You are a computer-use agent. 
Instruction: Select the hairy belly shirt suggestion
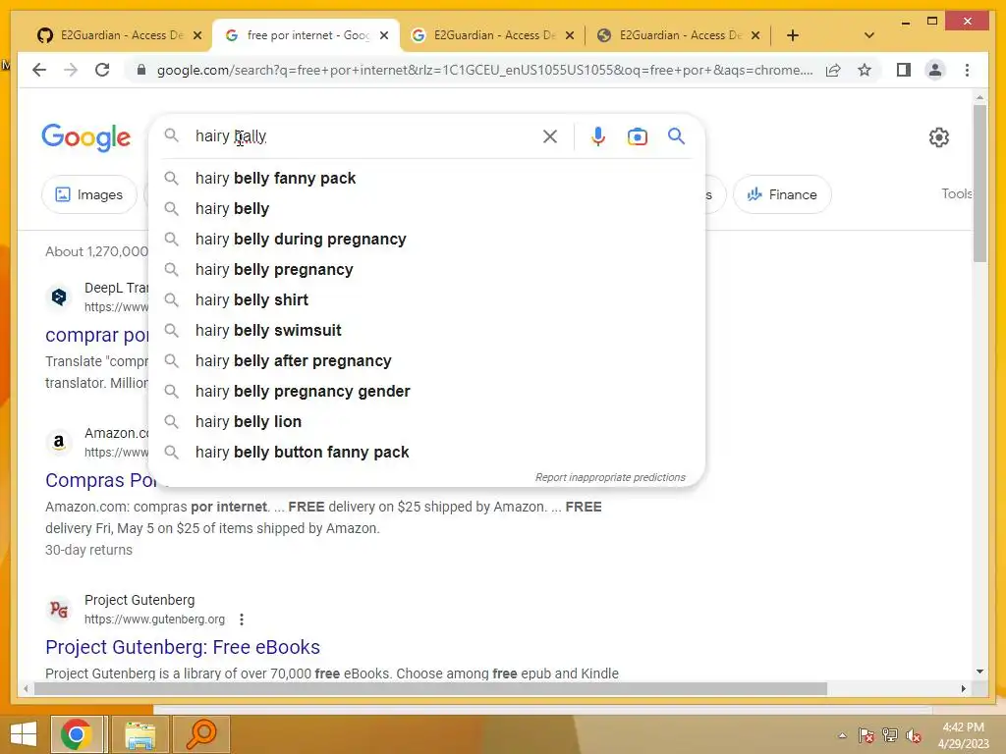pyautogui.click(x=426, y=300)
